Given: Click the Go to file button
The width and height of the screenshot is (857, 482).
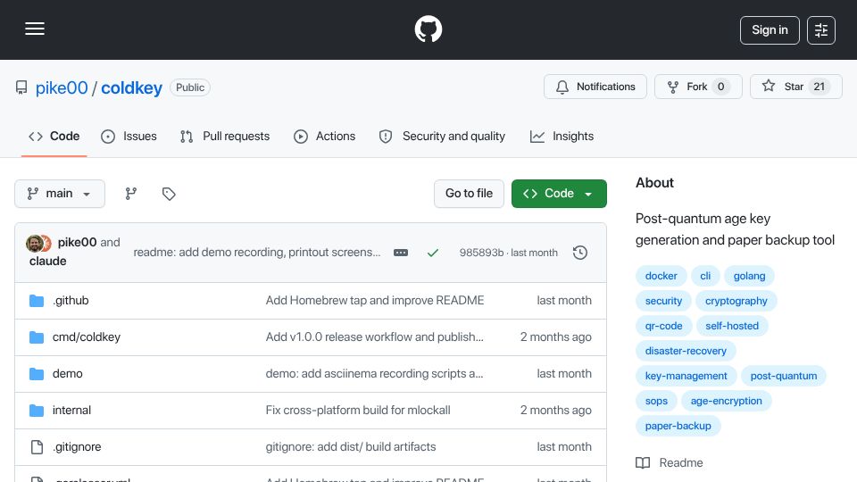Looking at the screenshot, I should 469,194.
